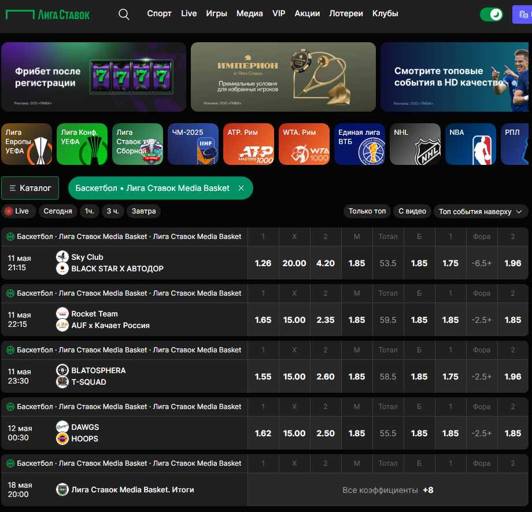The image size is (532, 512).
Task: Click the HOOPS team logo
Action: (62, 439)
